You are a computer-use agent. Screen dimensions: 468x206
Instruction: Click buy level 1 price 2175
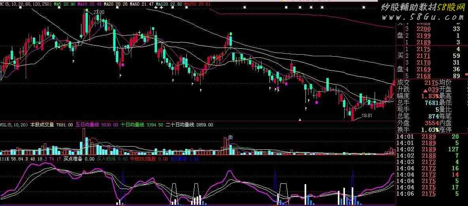(424, 49)
